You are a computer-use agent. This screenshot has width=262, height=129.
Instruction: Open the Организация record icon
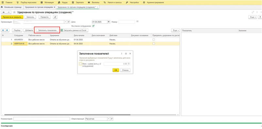click(69, 22)
